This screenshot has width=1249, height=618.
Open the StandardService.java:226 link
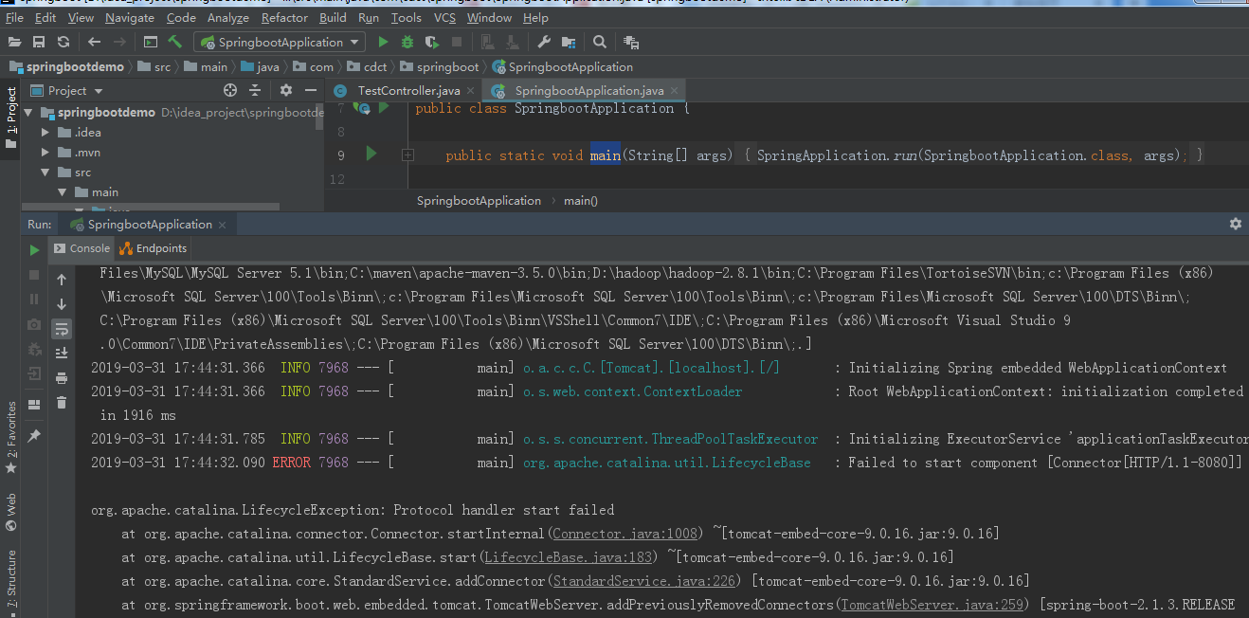[x=644, y=580]
